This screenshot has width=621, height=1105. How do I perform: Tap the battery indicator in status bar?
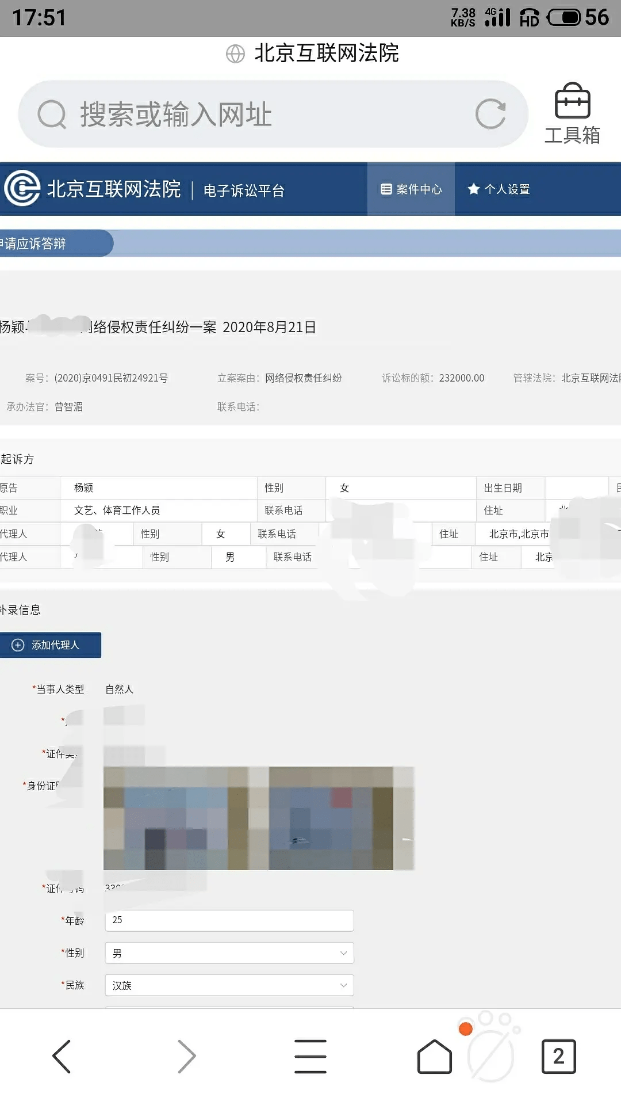[x=563, y=17]
